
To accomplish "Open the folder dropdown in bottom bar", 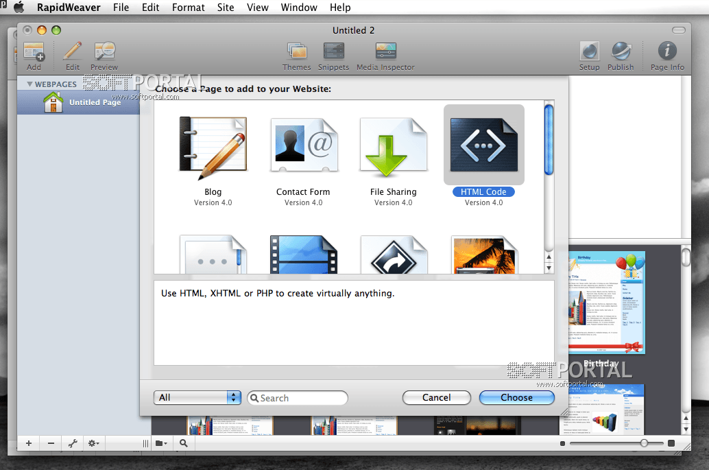I will pos(161,443).
